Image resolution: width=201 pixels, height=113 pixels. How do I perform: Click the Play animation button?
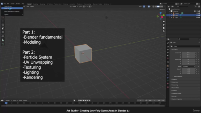pyautogui.click(x=85, y=100)
